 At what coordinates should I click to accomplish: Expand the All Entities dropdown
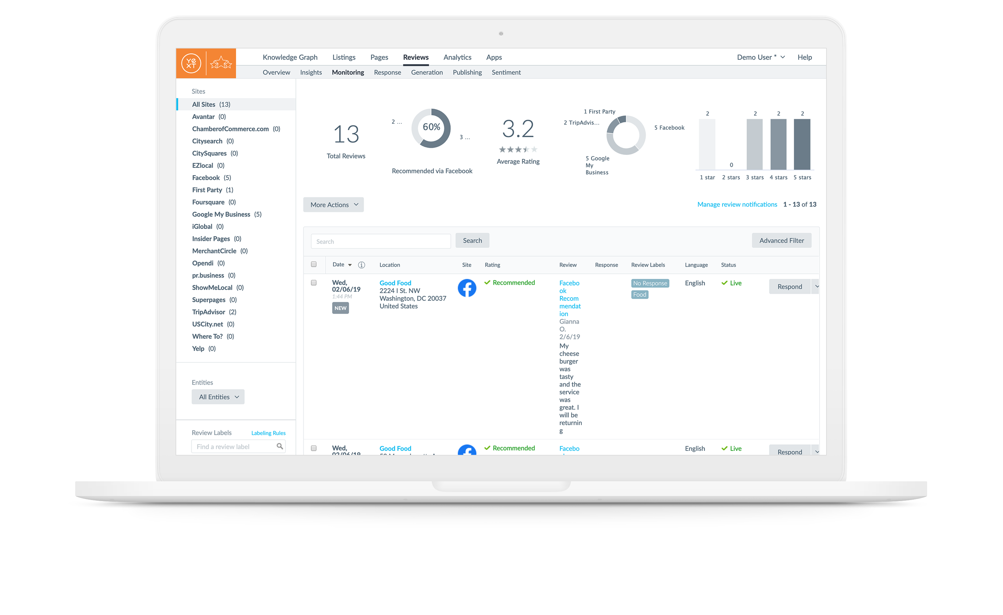[218, 397]
